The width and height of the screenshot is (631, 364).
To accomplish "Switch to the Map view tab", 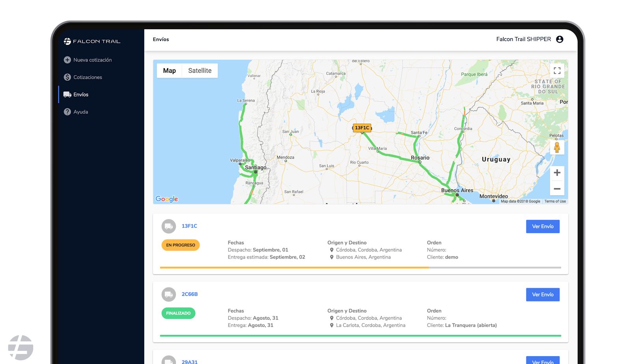I will click(x=169, y=71).
